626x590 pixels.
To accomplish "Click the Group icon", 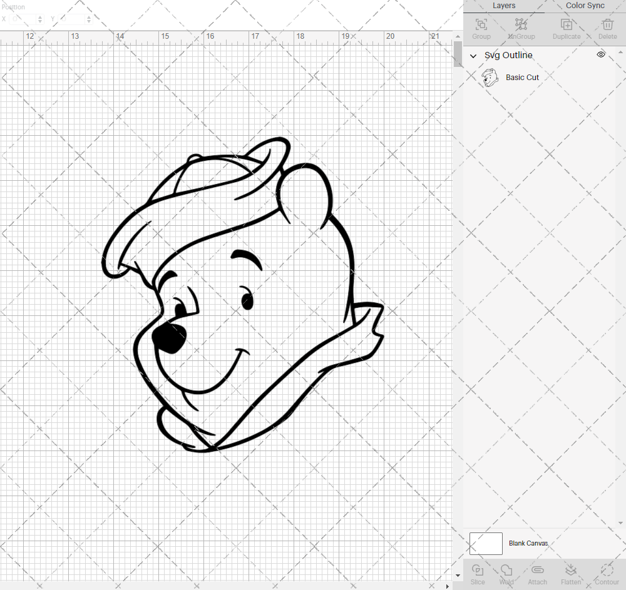I will pyautogui.click(x=481, y=24).
